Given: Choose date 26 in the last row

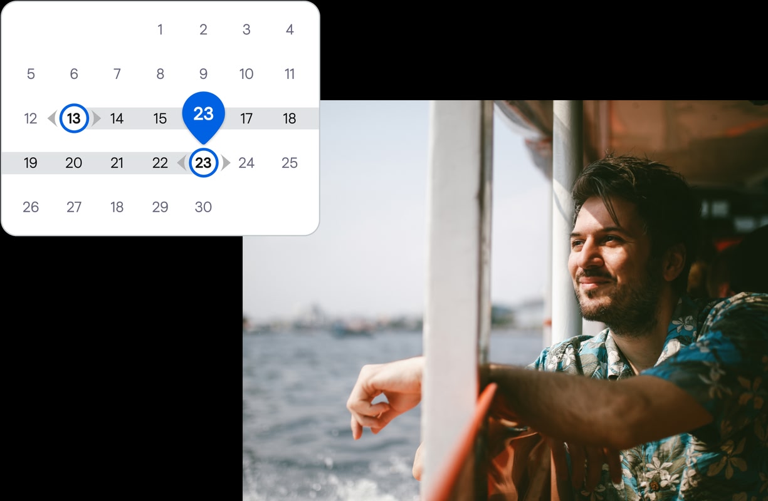Looking at the screenshot, I should tap(31, 207).
